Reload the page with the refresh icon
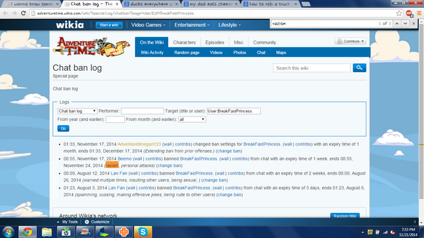Screen dimensions: 424x238 click(x=23, y=13)
